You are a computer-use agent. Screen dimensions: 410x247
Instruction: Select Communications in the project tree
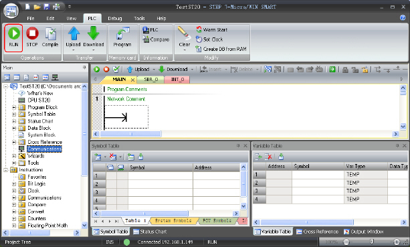pos(44,149)
